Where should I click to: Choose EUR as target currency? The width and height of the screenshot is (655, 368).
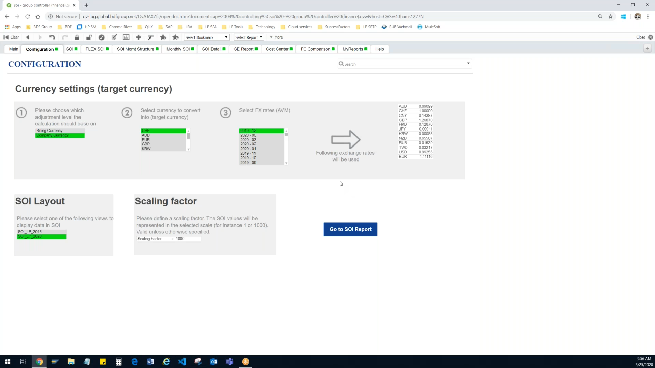tap(163, 140)
